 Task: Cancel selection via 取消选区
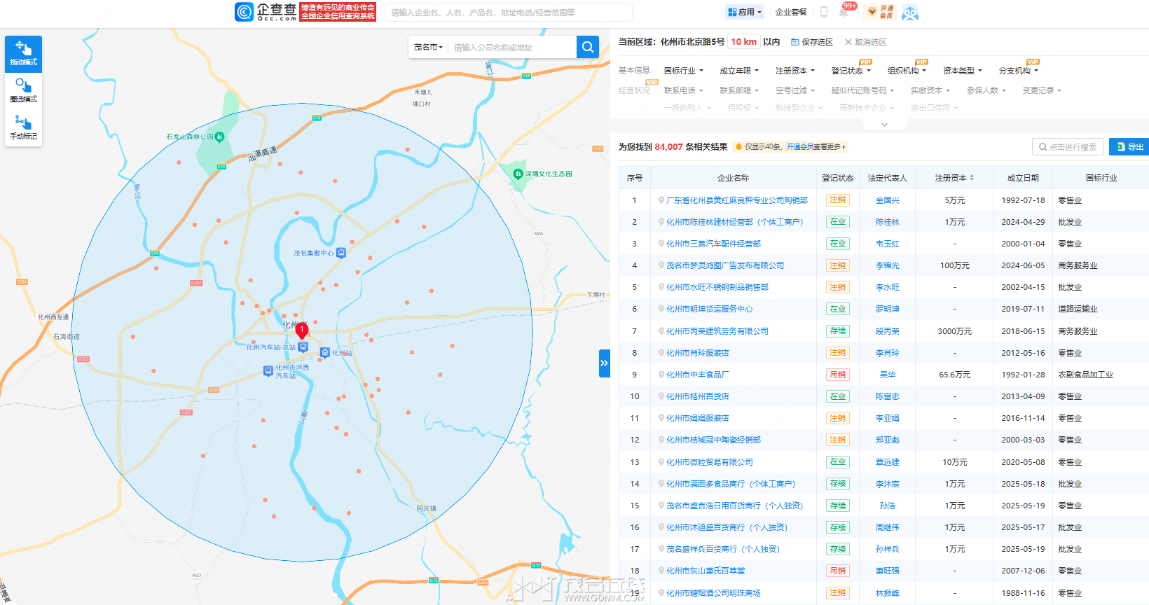pos(866,42)
